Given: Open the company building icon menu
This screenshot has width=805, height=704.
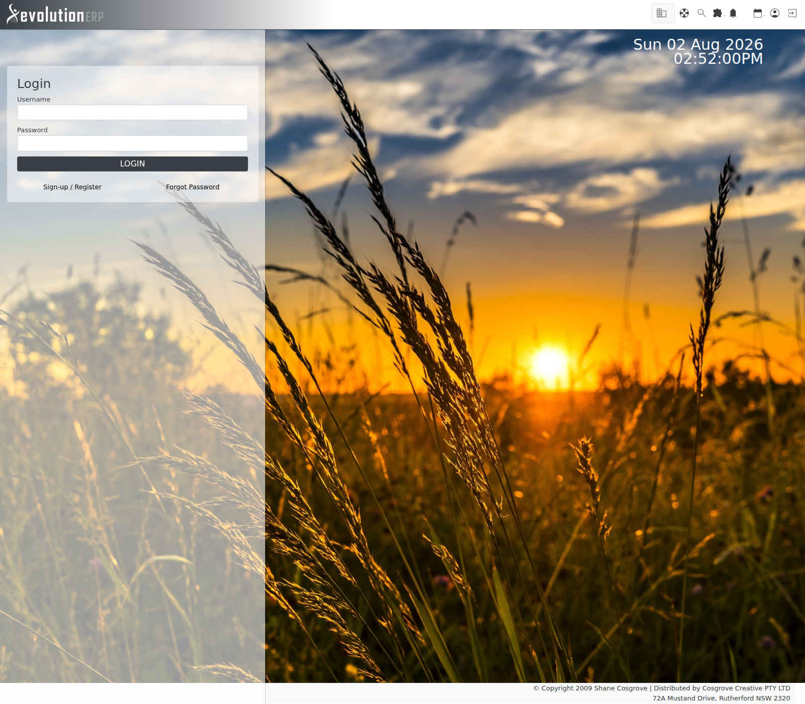Looking at the screenshot, I should [662, 14].
